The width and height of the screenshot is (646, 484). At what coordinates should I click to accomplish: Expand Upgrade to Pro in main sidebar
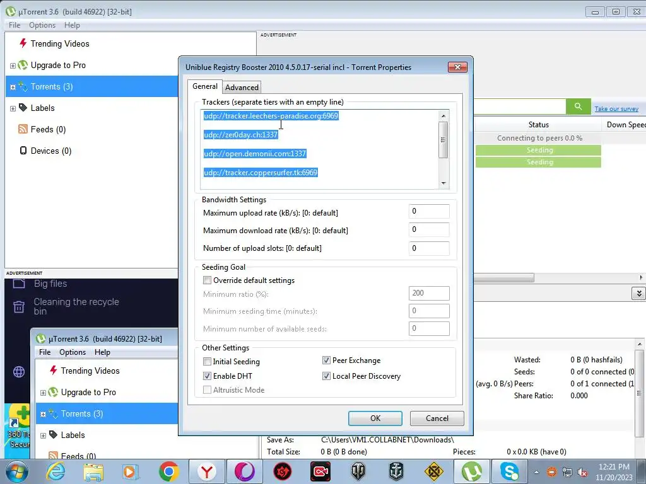[x=13, y=66]
